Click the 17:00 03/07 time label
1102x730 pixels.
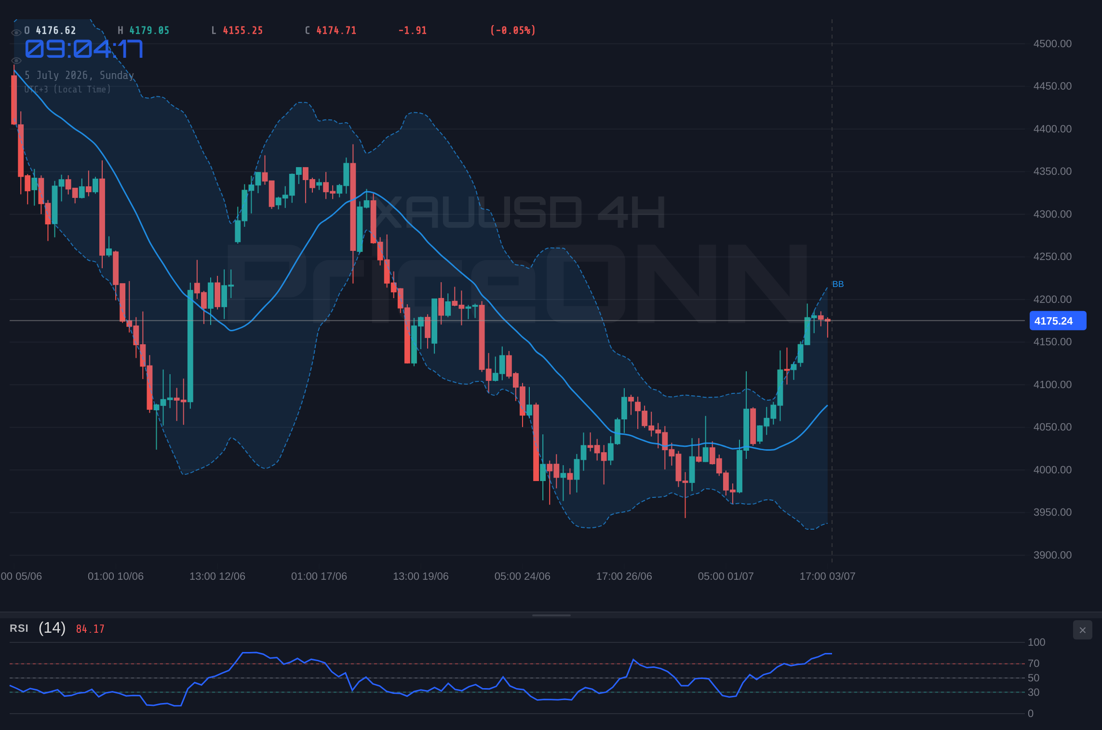[828, 576]
